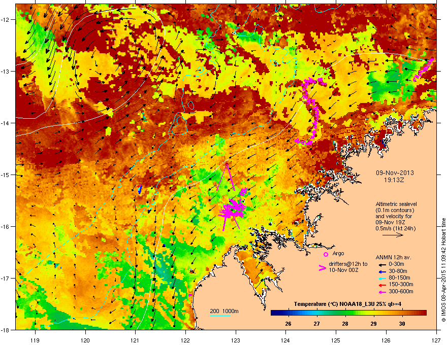Click the longitude axis label '127'
The height and width of the screenshot is (345, 447).
point(436,340)
